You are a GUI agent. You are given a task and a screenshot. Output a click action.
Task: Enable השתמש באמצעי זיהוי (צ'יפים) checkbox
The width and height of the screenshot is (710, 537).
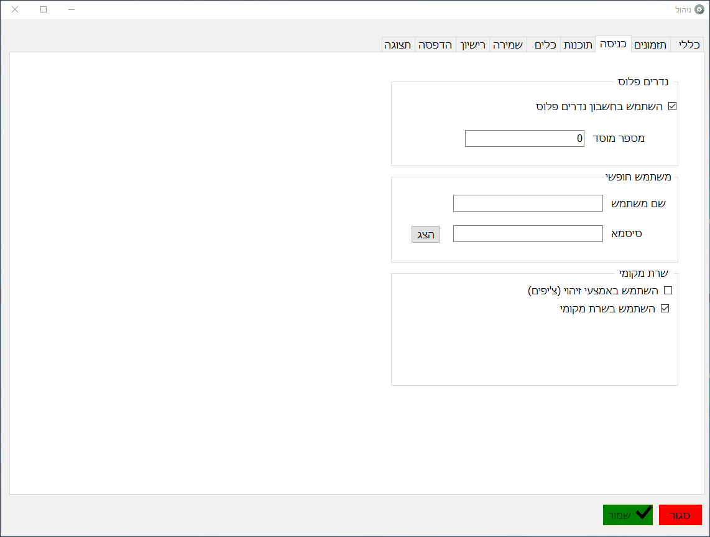click(668, 290)
